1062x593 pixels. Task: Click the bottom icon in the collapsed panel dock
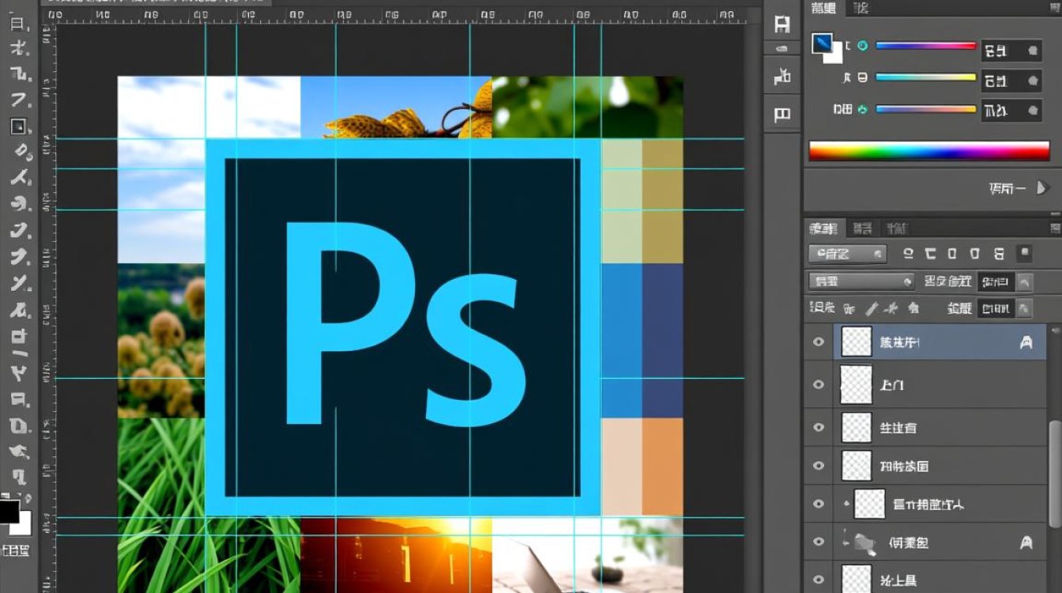(x=781, y=116)
